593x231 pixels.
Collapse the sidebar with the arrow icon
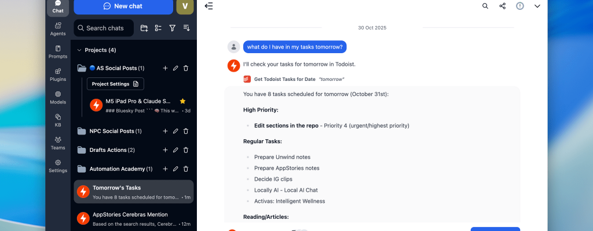pos(208,6)
